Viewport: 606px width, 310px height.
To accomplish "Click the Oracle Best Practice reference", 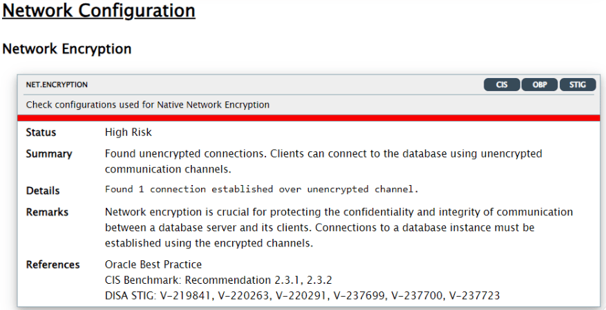I will click(153, 264).
